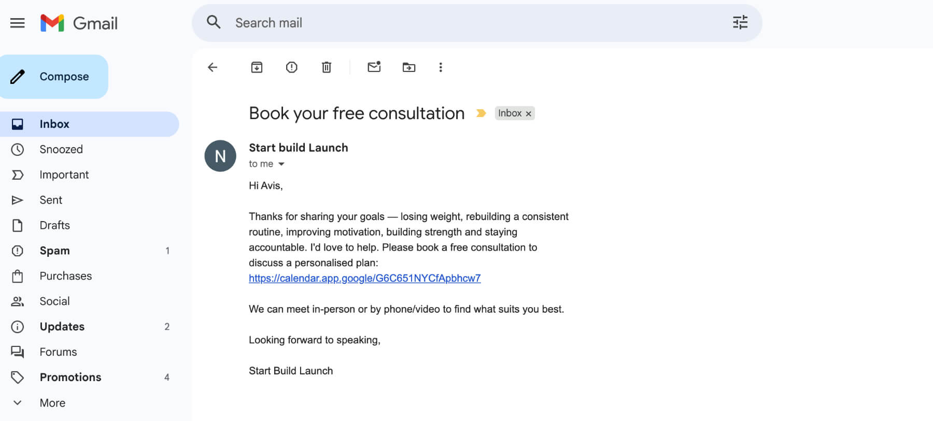Delete the consultation email
Viewport: 933px width, 421px height.
point(326,67)
